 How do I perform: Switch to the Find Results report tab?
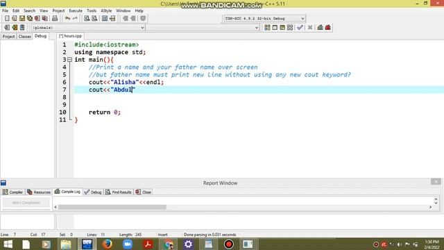tap(119, 192)
